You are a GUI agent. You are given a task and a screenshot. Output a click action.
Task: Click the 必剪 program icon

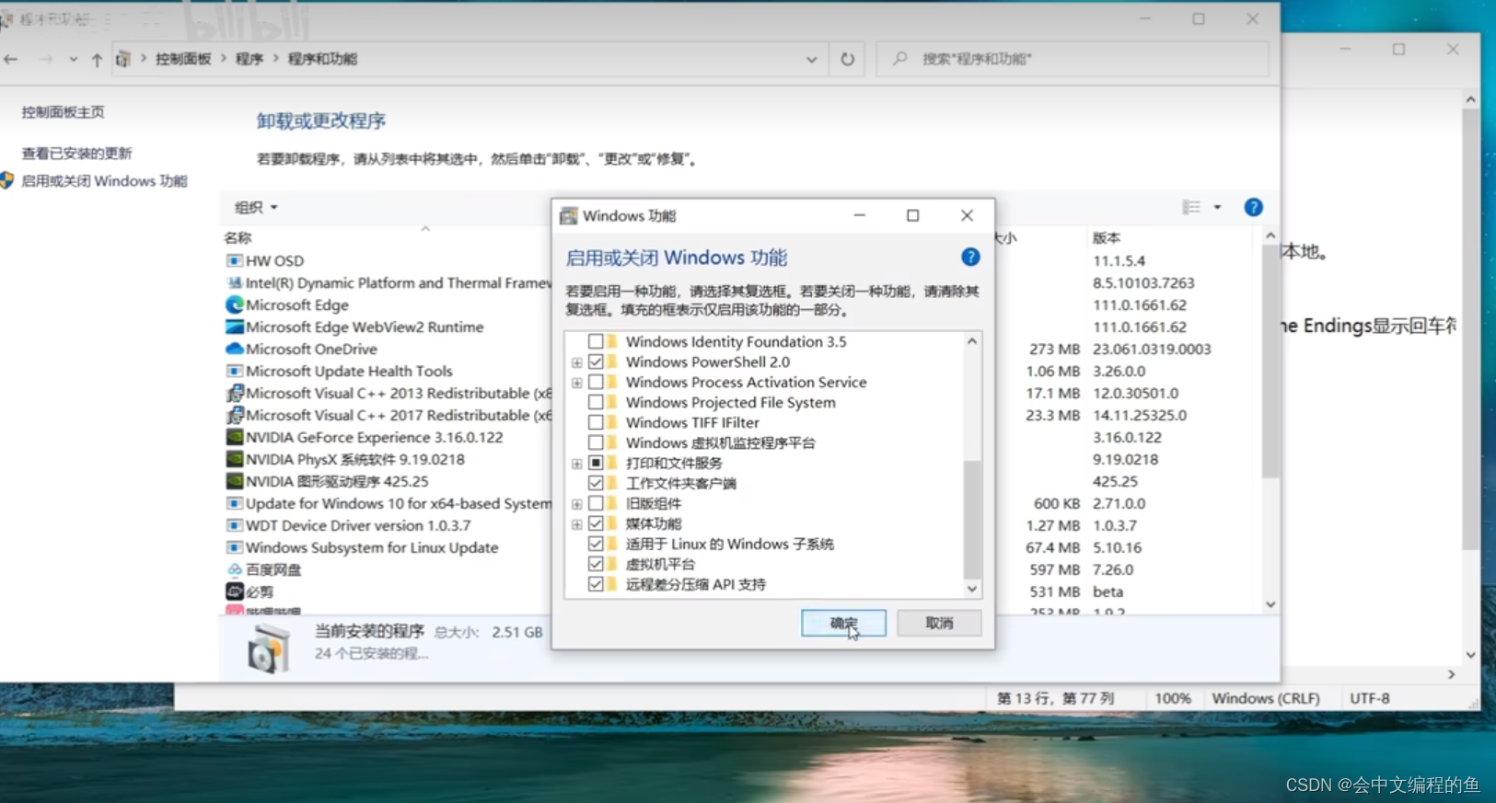pyautogui.click(x=235, y=591)
